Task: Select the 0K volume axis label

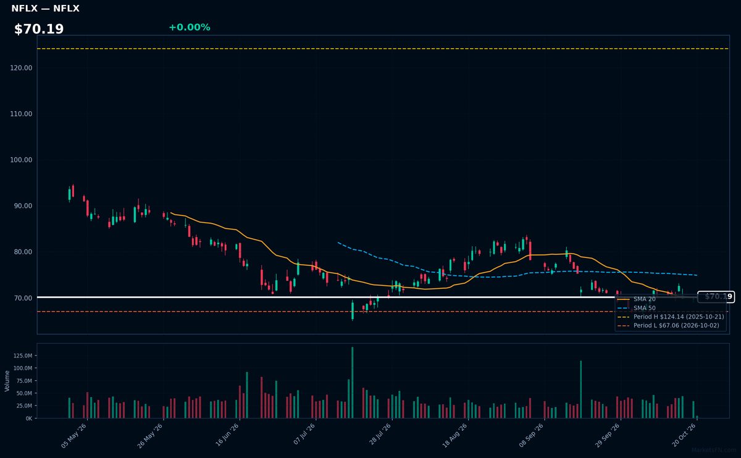Action: (x=28, y=418)
